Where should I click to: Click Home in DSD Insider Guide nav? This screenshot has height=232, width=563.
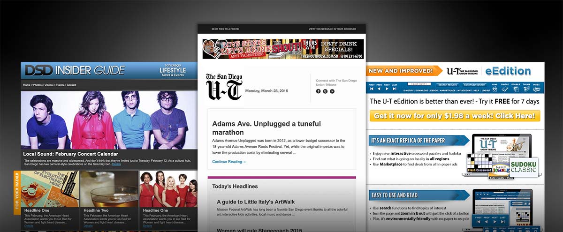(27, 85)
